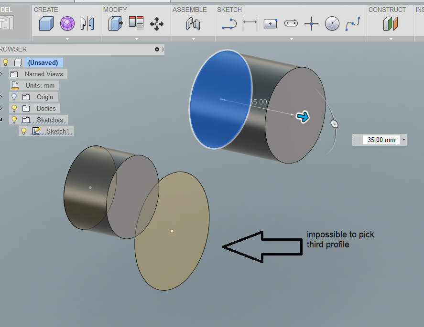Click the MODIFY toolbar label

(115, 10)
